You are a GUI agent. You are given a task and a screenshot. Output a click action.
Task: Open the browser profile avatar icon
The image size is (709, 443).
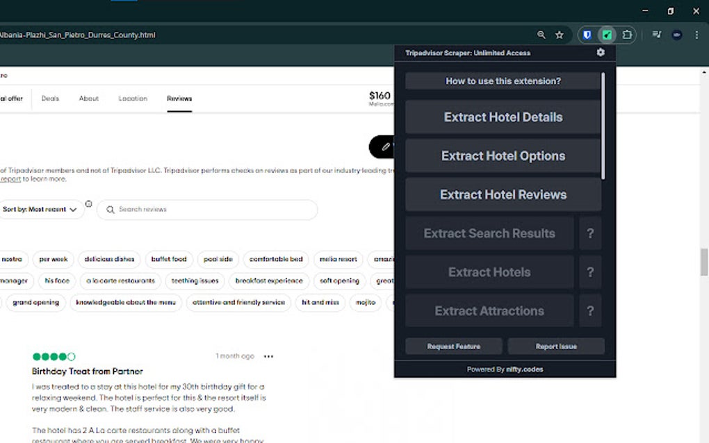click(x=676, y=34)
